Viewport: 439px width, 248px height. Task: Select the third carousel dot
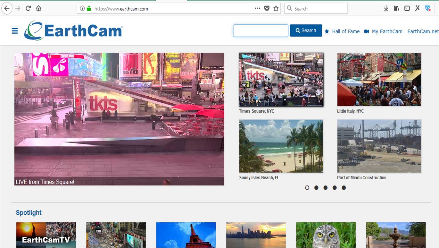pos(325,188)
